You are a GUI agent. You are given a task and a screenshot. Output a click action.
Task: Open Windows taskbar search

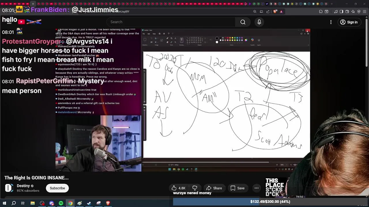14,203
